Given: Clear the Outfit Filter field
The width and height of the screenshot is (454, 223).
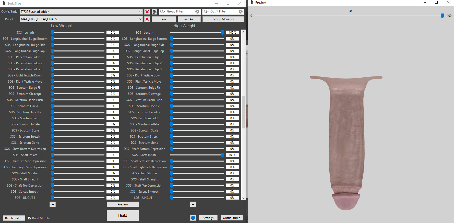Looking at the screenshot, I should [241, 12].
